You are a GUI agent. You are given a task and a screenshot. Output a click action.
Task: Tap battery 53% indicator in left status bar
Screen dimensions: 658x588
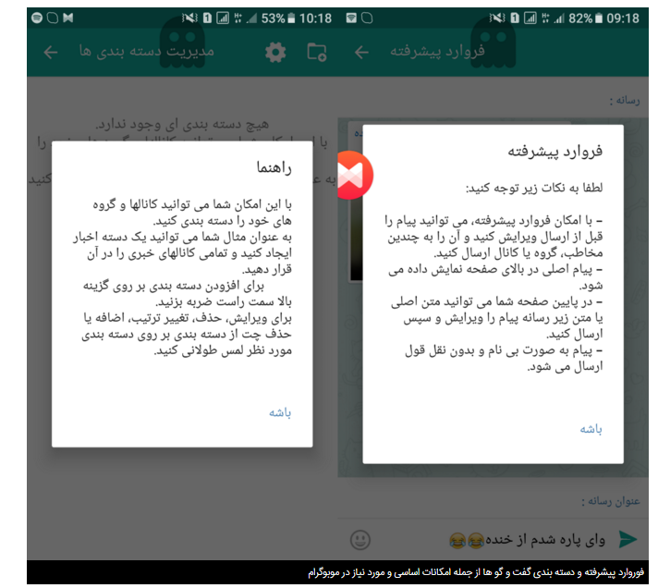278,18
